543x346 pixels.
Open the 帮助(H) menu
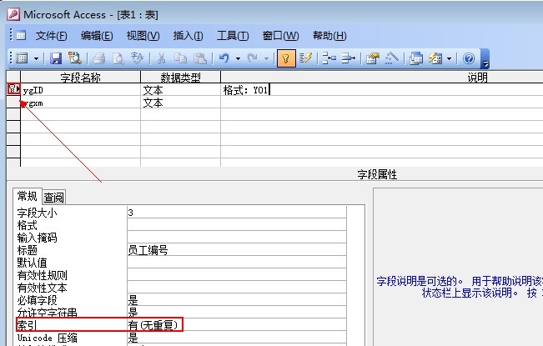tap(329, 35)
